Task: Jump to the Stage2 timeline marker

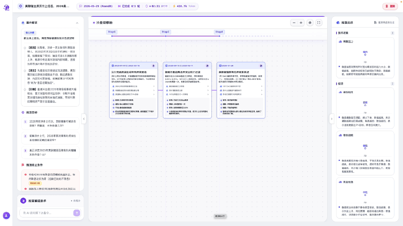Action: (165, 32)
